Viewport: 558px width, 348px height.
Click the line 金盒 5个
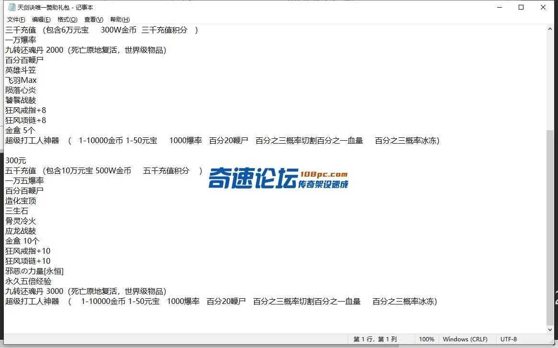pos(20,131)
